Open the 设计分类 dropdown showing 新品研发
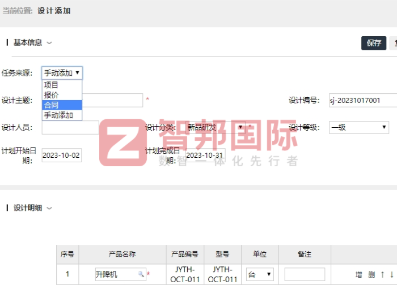 pos(216,127)
